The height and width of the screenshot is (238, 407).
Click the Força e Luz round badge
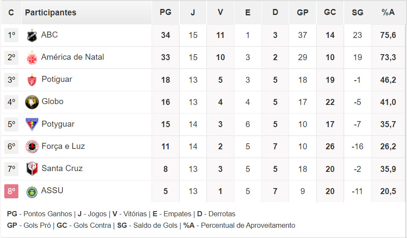click(x=32, y=147)
